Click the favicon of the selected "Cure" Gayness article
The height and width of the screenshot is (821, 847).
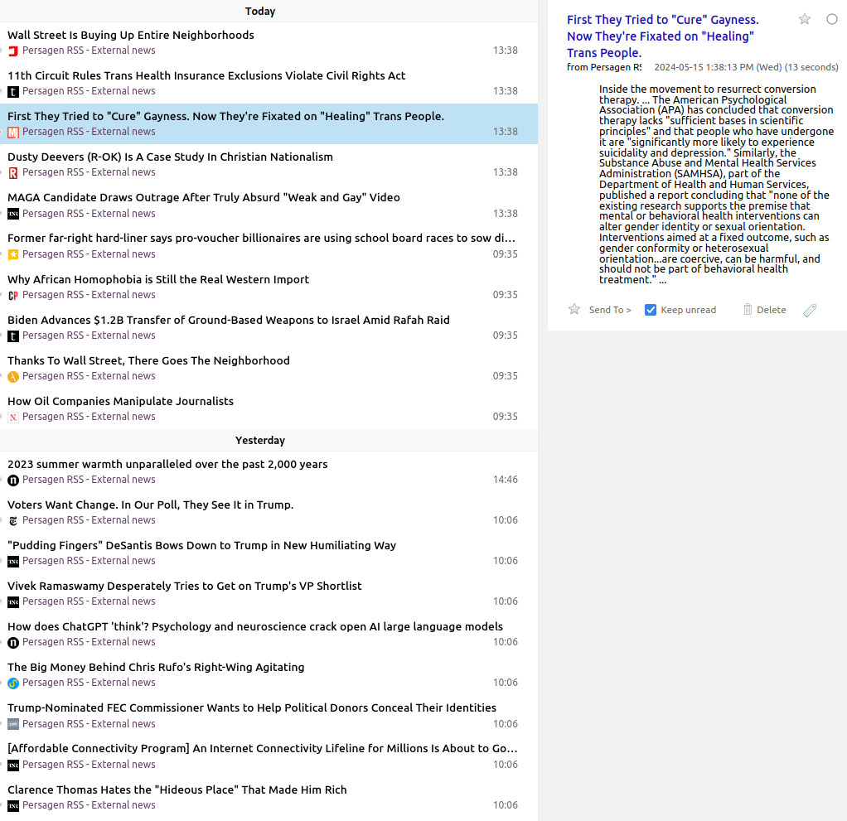(13, 132)
